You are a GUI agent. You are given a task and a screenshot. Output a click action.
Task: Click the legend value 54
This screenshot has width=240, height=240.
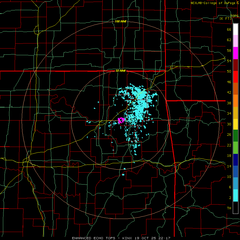229,61
